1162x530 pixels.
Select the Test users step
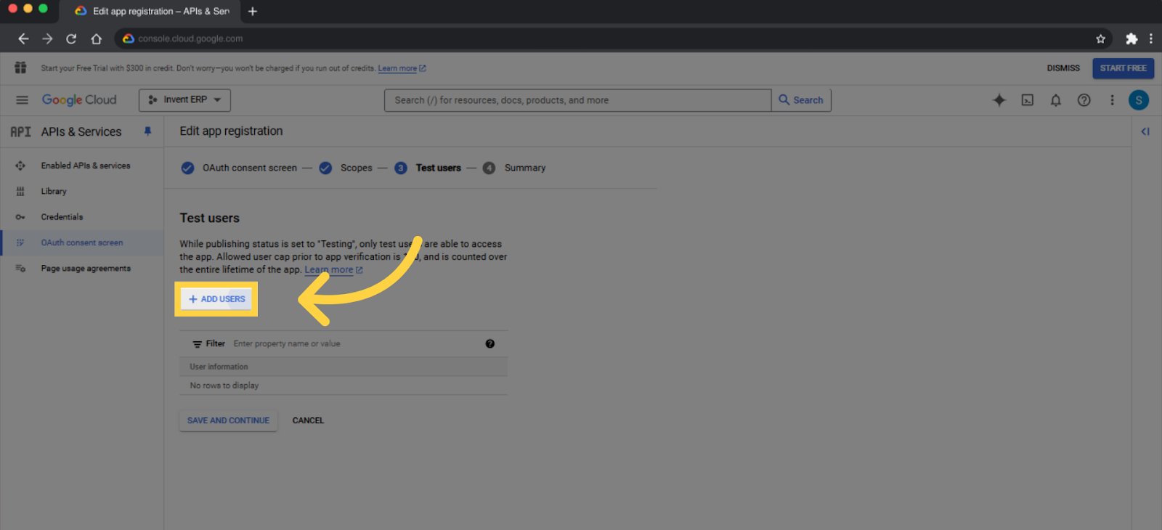[428, 168]
